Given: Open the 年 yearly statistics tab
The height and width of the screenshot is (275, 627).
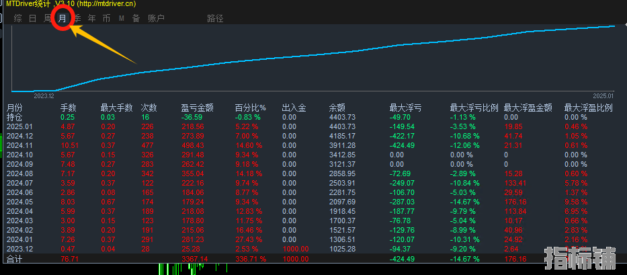Looking at the screenshot, I should (x=92, y=19).
